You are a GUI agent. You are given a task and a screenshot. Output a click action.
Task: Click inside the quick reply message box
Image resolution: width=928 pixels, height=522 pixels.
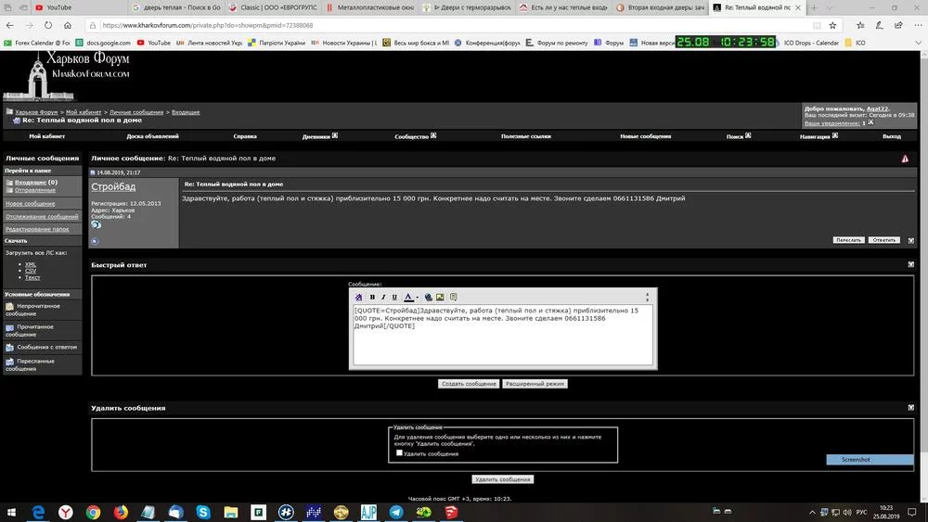pos(503,335)
